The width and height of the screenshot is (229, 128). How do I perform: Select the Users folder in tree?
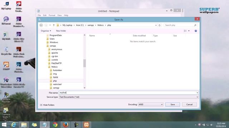pyautogui.click(x=52, y=39)
